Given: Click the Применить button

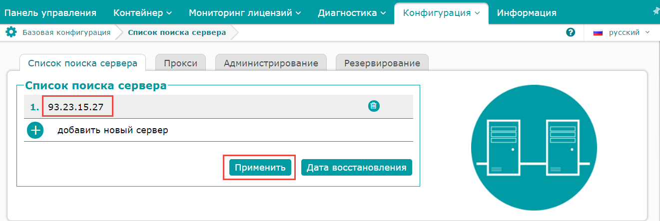Looking at the screenshot, I should (x=260, y=168).
